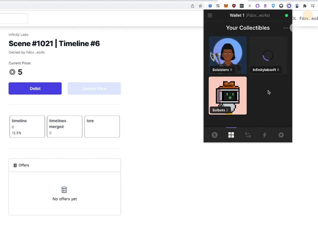Open the wallet settings gear tab
The height and width of the screenshot is (225, 318).
click(281, 135)
